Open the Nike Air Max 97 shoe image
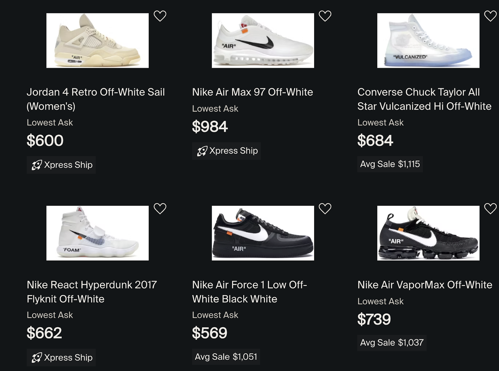 [x=263, y=40]
